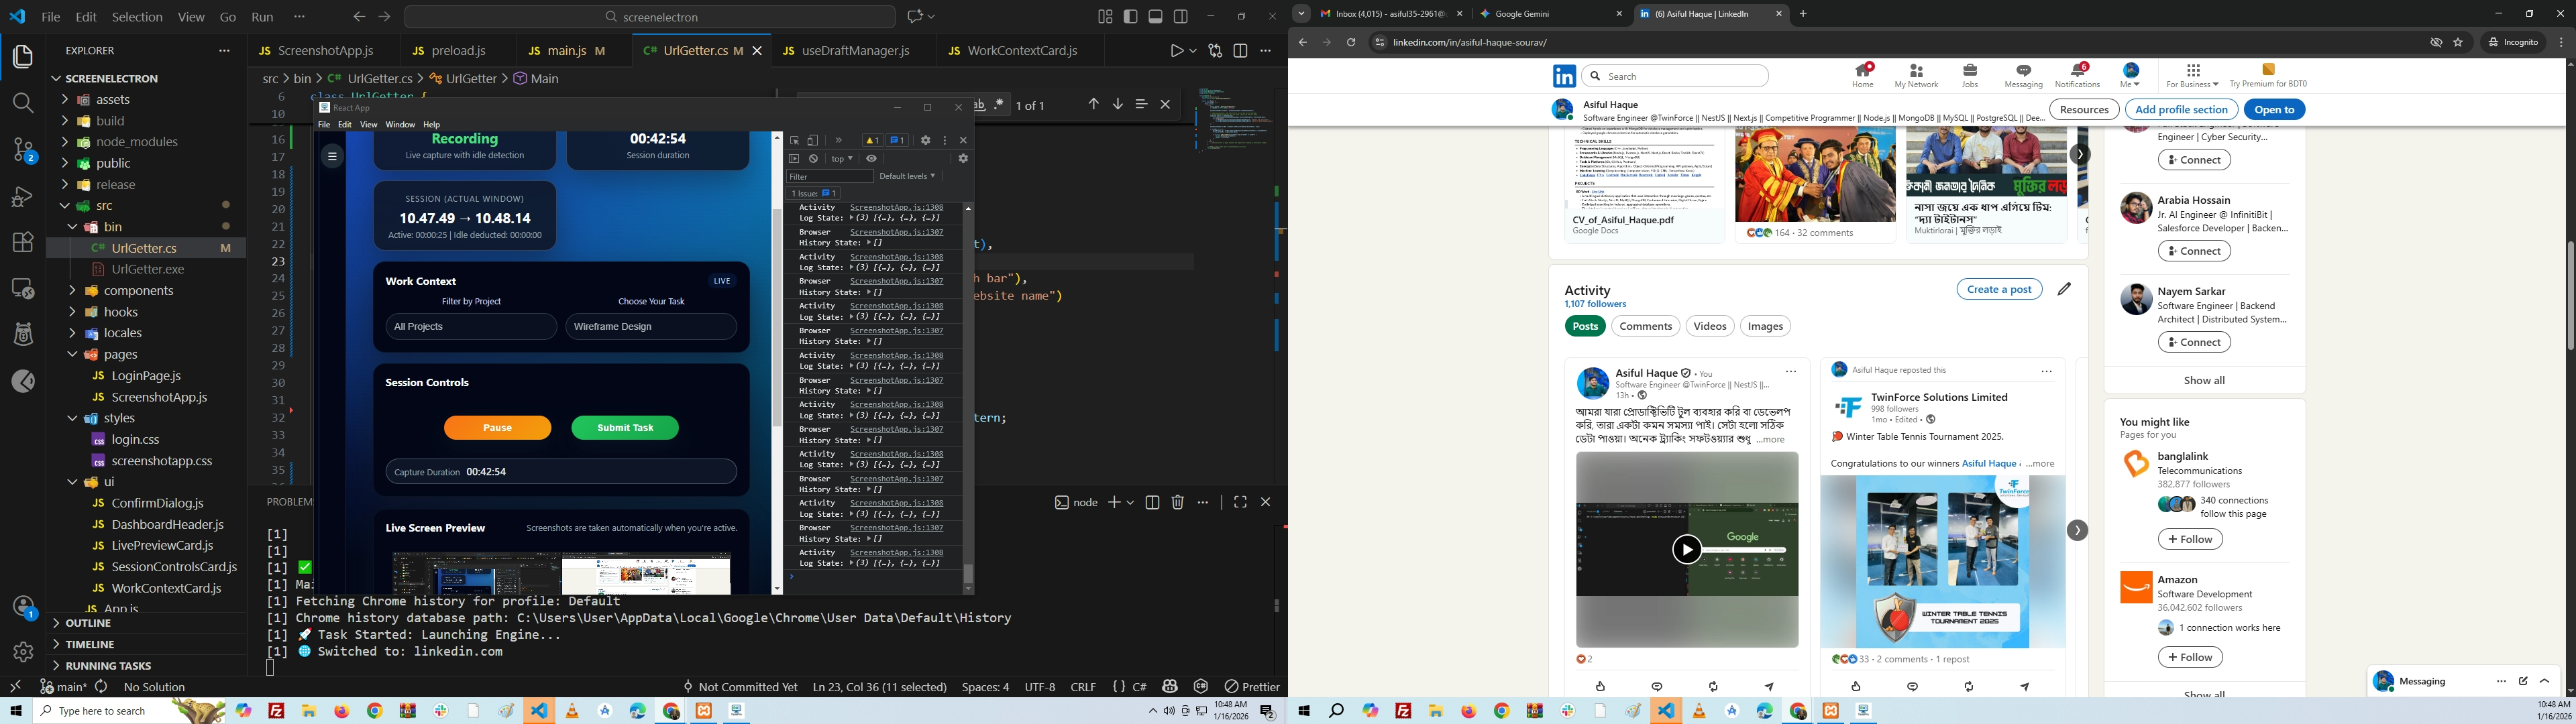Toggle VS Code primary sidebar layout button
Viewport: 2576px width, 724px height.
[1130, 16]
